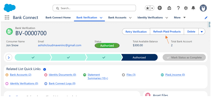
Task: Open the Identity Verifications (0) link
Action: tap(24, 84)
